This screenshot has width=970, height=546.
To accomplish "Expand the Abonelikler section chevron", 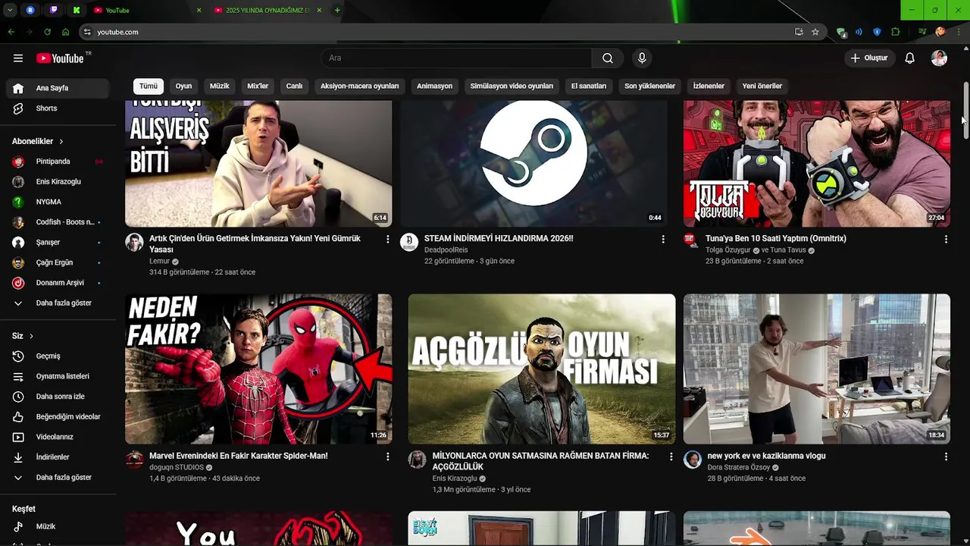I will pyautogui.click(x=61, y=142).
